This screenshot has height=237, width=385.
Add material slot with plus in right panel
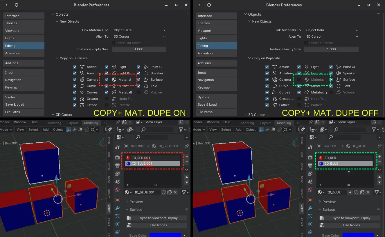(379, 156)
